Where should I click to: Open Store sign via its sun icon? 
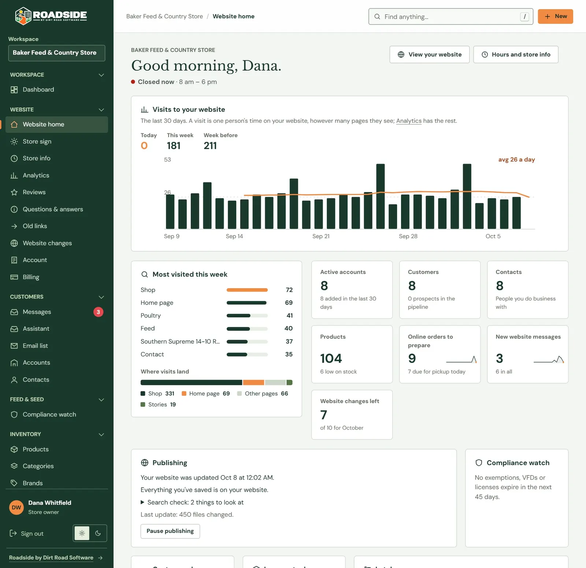click(14, 141)
